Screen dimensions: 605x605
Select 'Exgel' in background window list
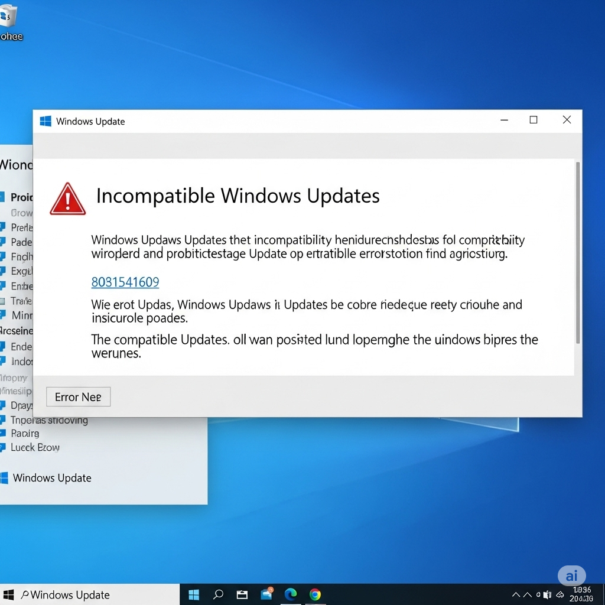(x=22, y=271)
